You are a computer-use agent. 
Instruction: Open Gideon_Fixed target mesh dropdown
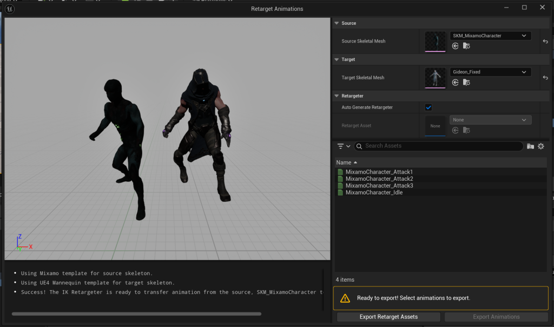coord(490,72)
